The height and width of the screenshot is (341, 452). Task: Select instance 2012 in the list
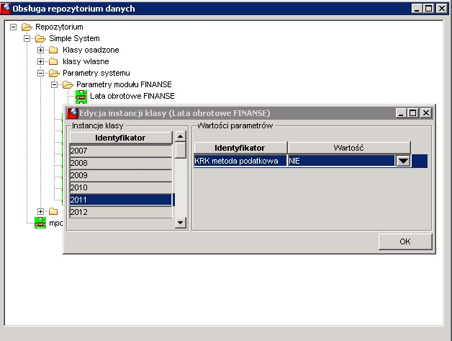coord(121,212)
